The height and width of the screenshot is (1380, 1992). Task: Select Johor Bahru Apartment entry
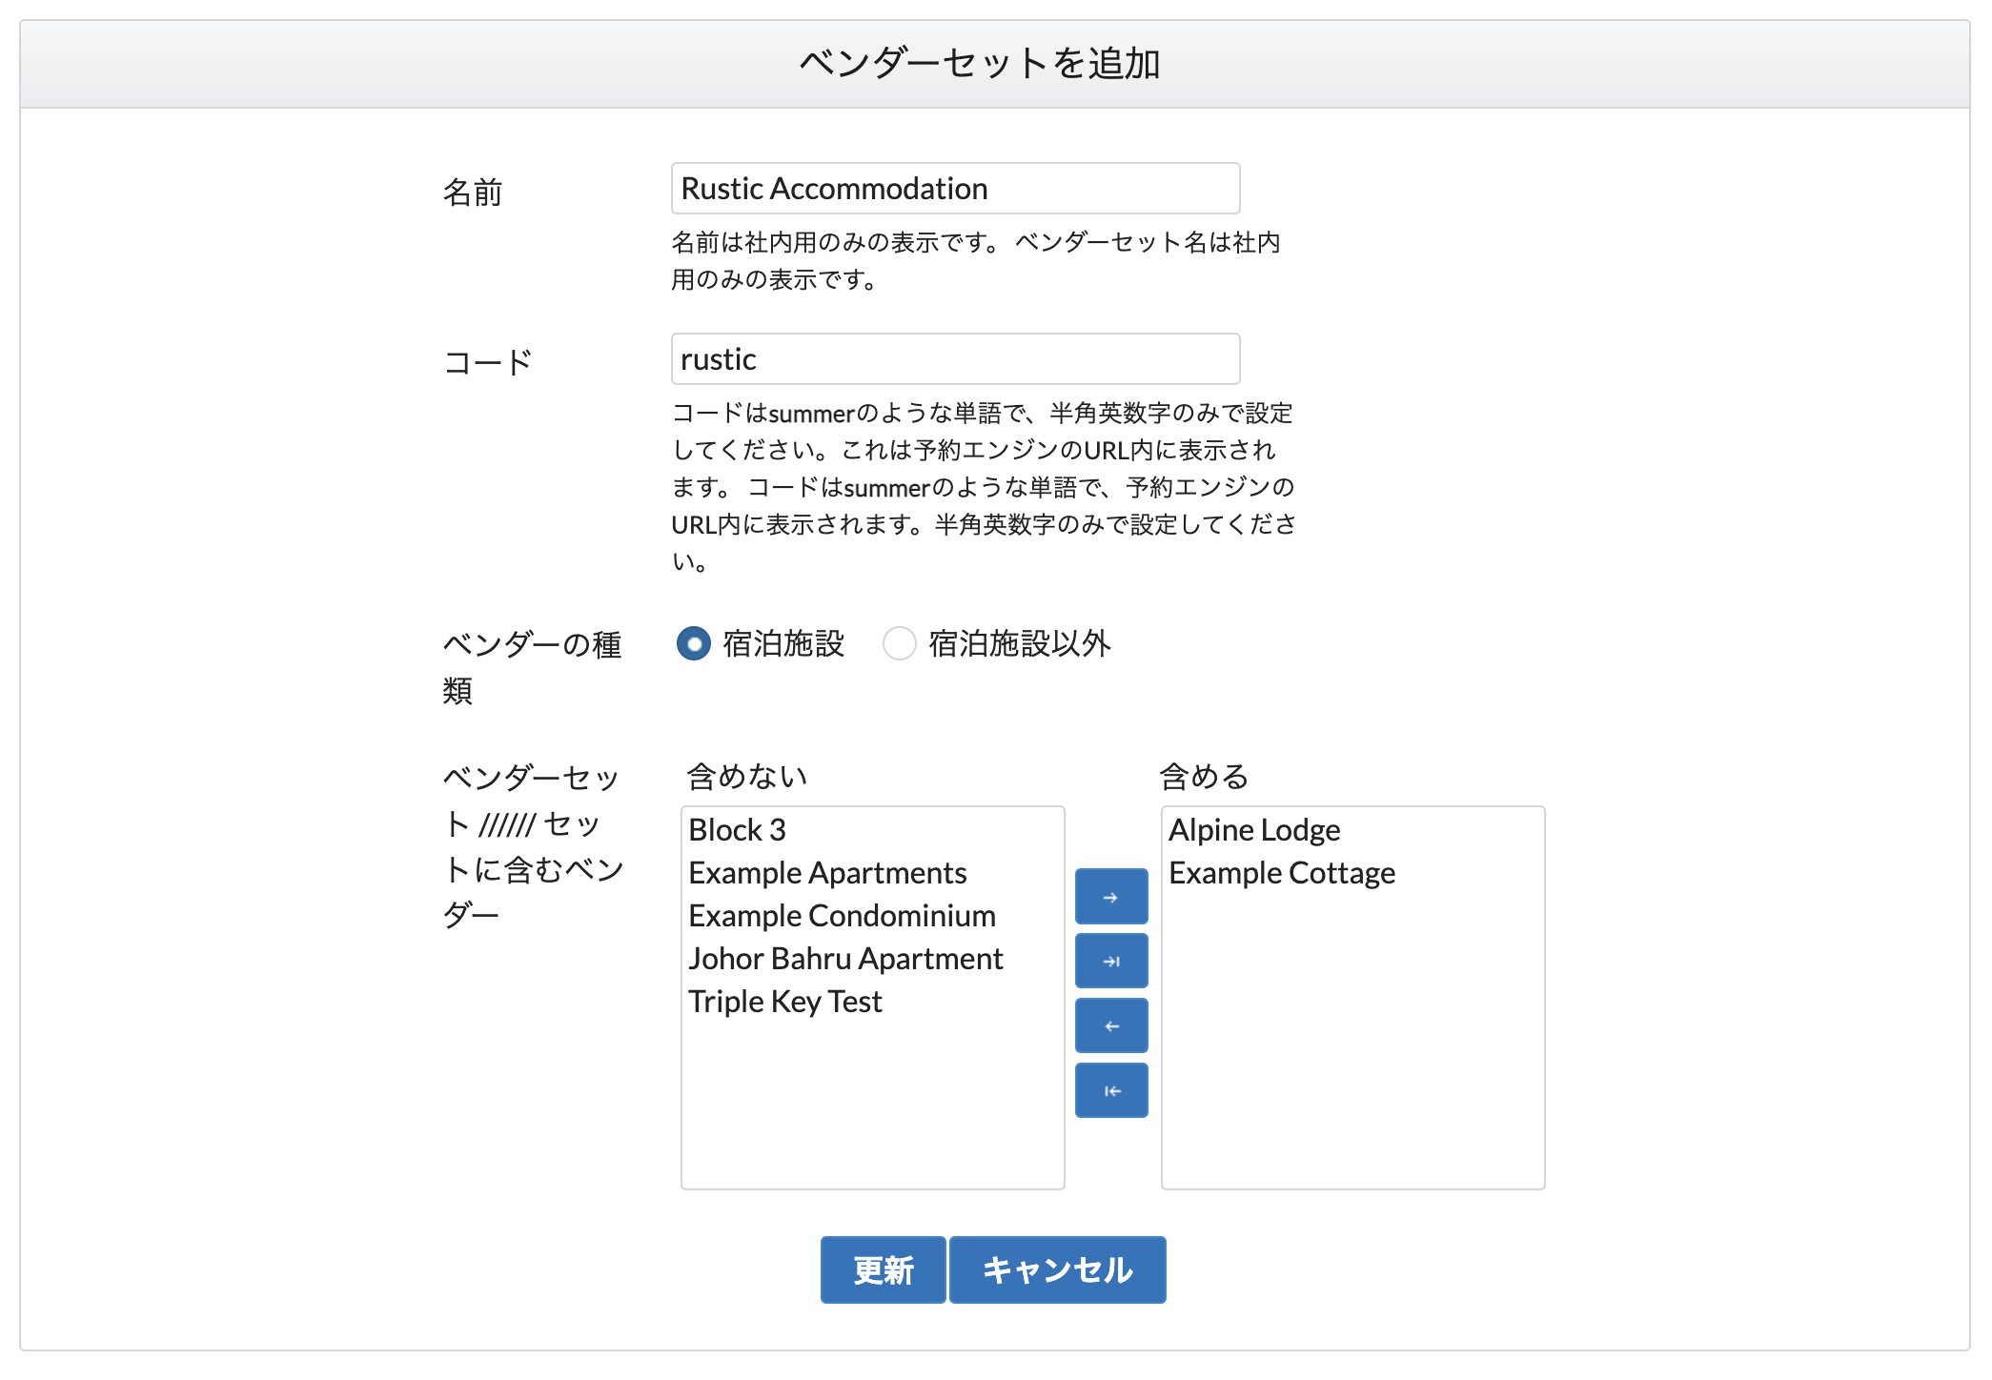click(x=845, y=959)
